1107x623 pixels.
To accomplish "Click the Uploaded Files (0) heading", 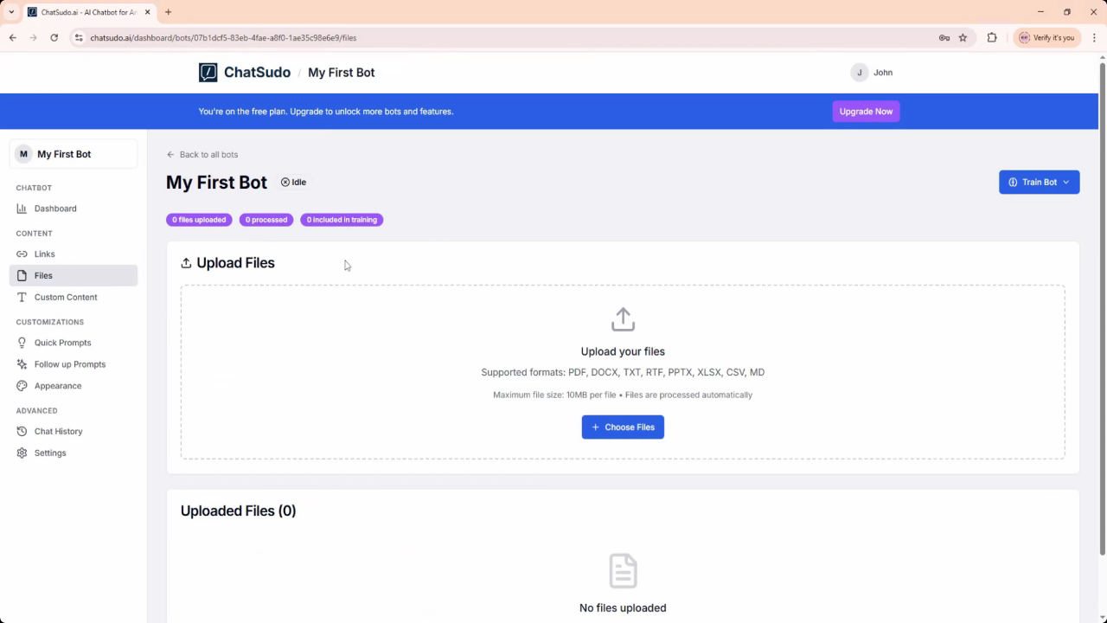I will coord(238,511).
